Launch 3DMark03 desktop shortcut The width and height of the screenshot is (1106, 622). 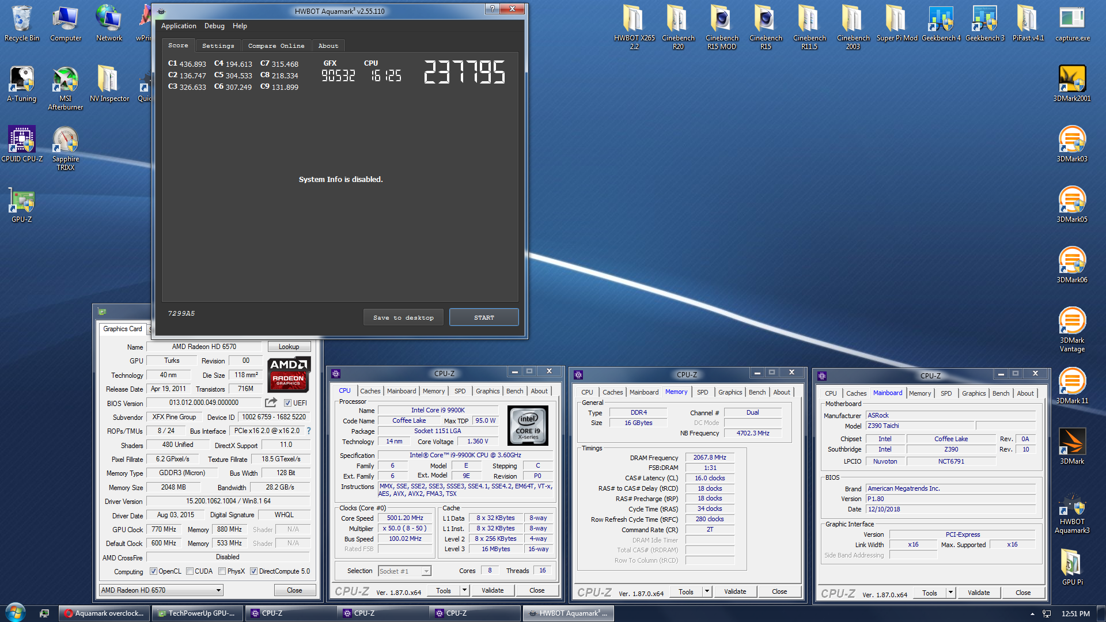[x=1072, y=144]
